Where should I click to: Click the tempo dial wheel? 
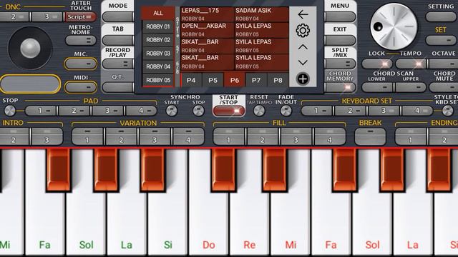pyautogui.click(x=394, y=26)
